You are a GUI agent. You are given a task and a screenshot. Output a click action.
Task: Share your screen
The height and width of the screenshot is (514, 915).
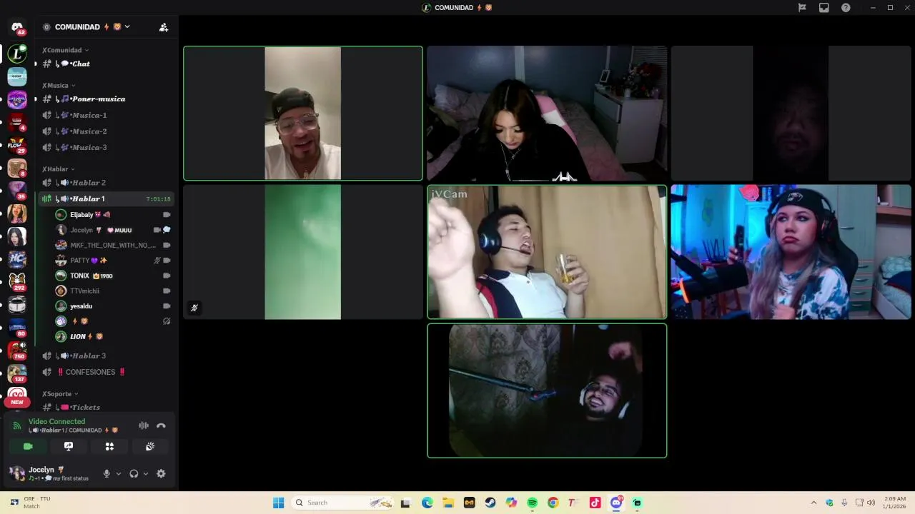[x=69, y=446]
